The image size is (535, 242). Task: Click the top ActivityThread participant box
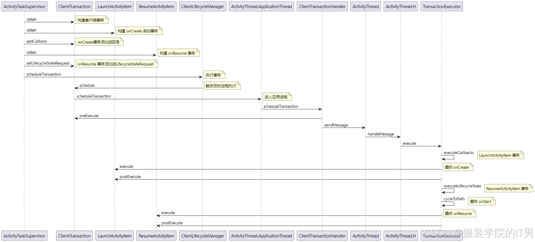click(x=365, y=7)
